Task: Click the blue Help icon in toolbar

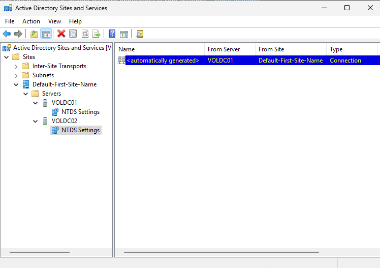Action: [112, 34]
